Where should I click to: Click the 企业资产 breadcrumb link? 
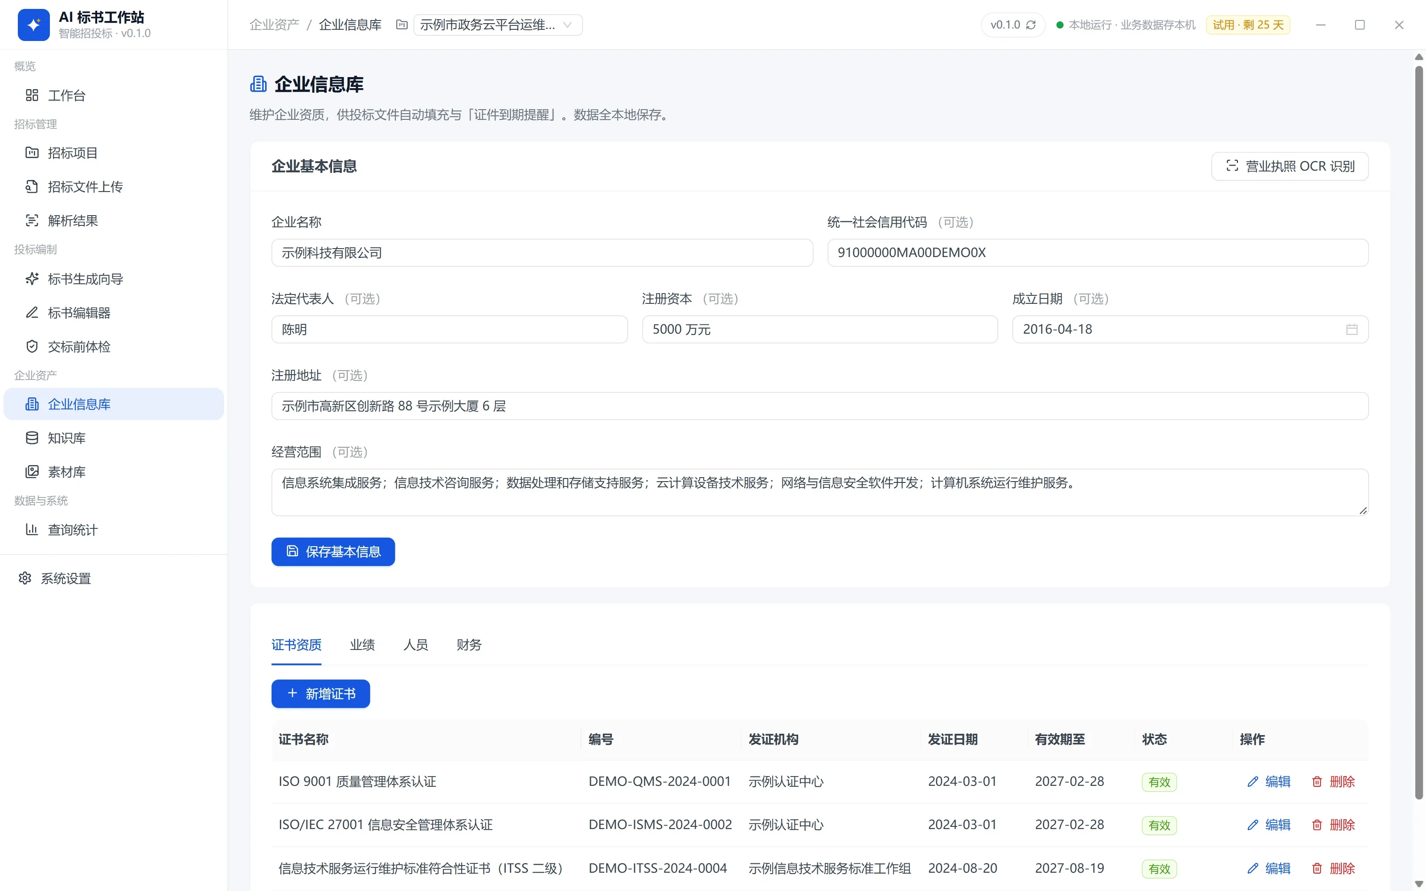coord(274,25)
